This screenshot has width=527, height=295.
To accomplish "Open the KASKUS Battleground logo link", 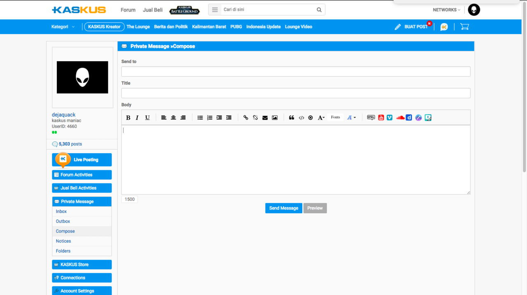I will (184, 10).
